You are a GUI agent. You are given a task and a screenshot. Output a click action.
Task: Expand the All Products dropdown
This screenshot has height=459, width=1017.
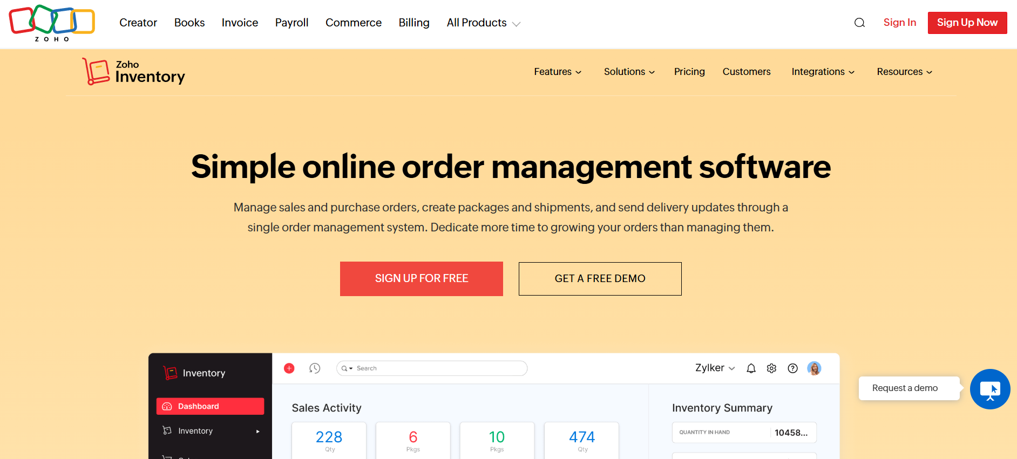[x=483, y=23]
